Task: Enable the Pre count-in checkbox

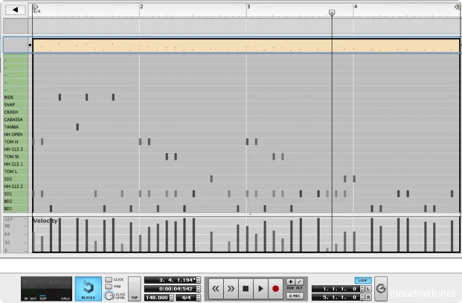Action: [x=109, y=287]
